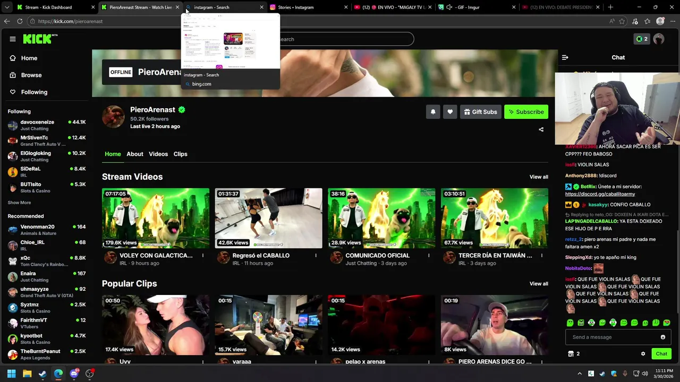
Task: Open the emoji picker in the message box
Action: (x=662, y=337)
